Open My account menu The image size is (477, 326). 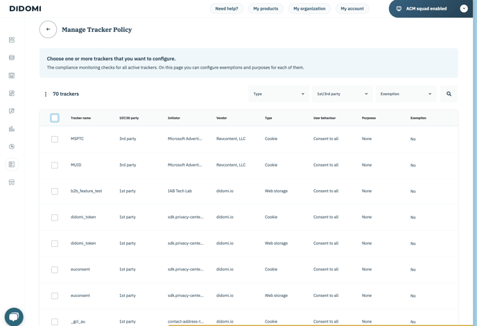click(352, 8)
